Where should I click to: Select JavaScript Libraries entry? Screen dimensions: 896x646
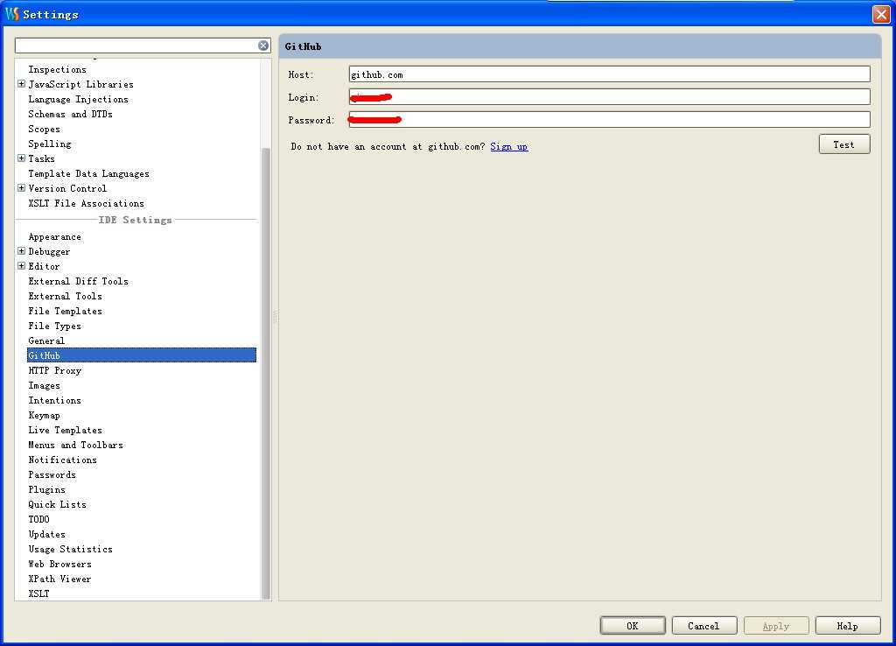(x=80, y=85)
